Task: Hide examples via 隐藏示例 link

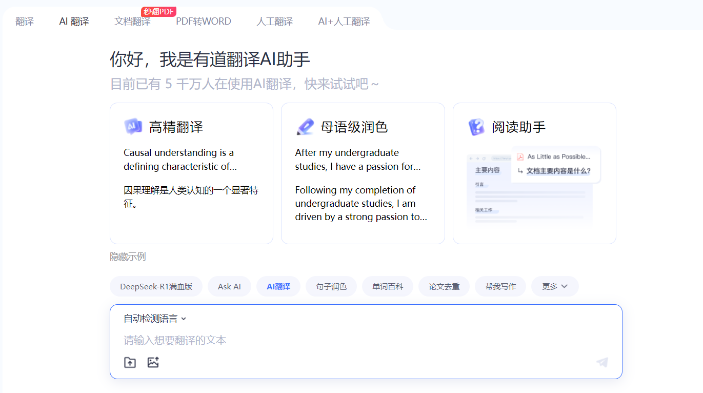Action: [128, 257]
